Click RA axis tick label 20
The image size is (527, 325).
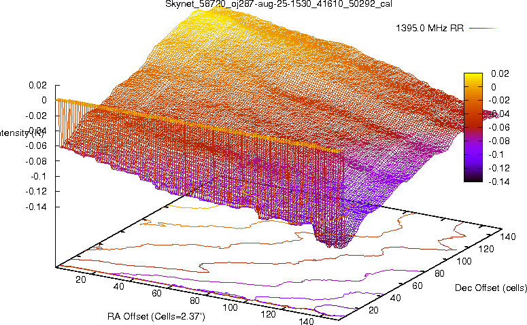(81, 279)
